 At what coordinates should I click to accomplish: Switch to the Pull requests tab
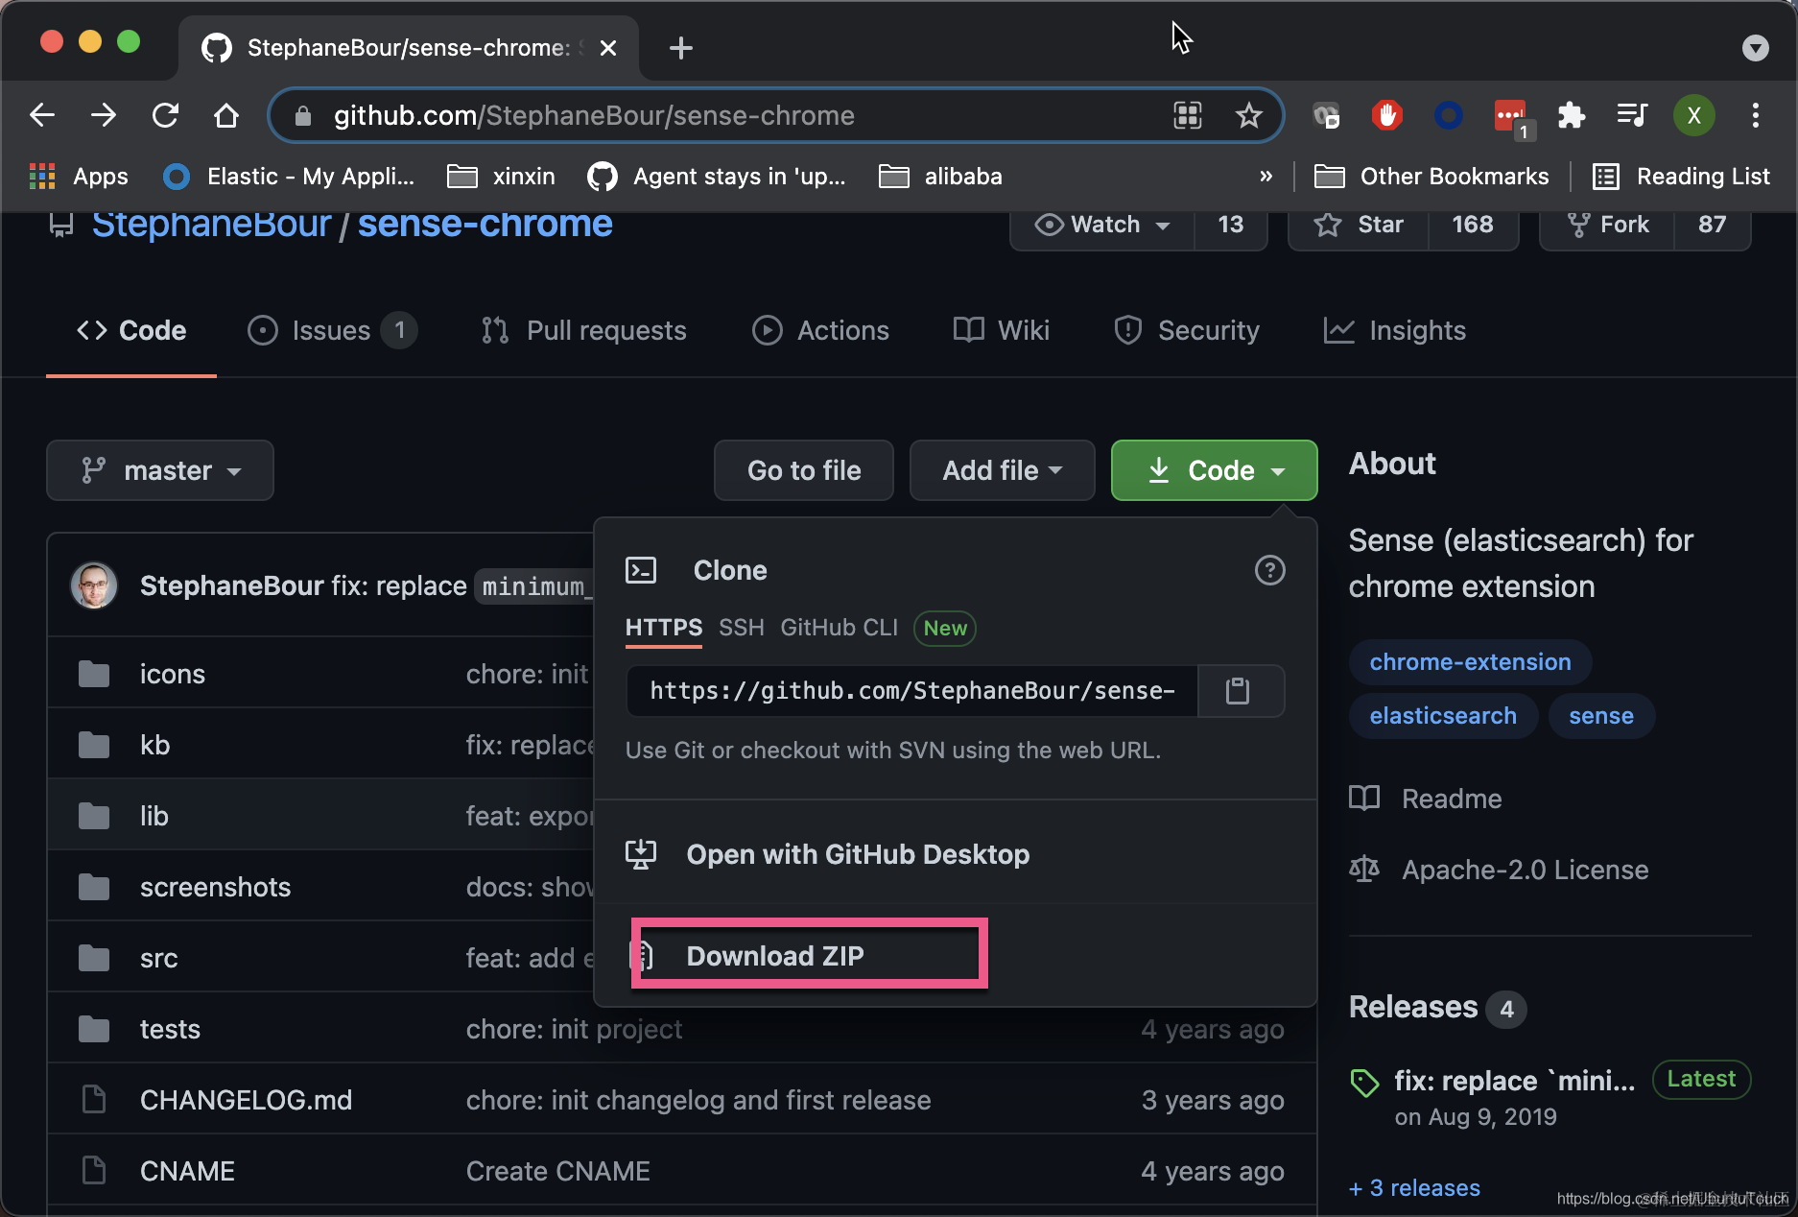coord(583,330)
